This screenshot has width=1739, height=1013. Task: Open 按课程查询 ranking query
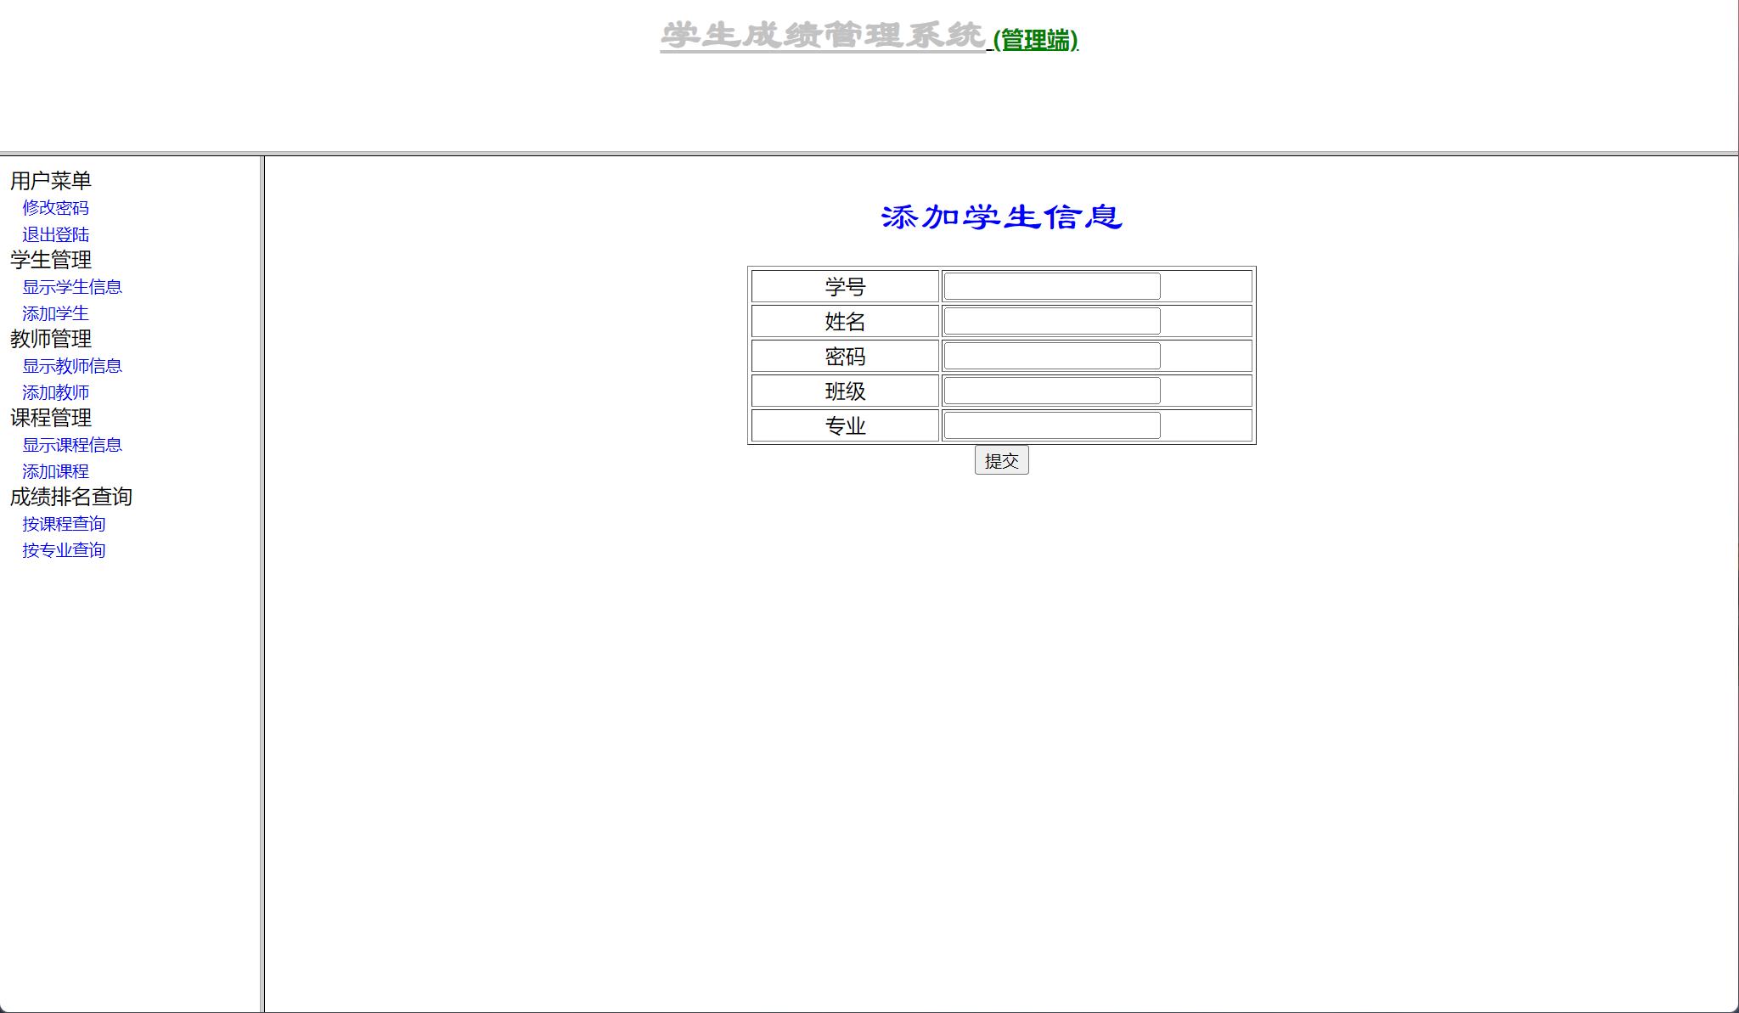coord(62,524)
